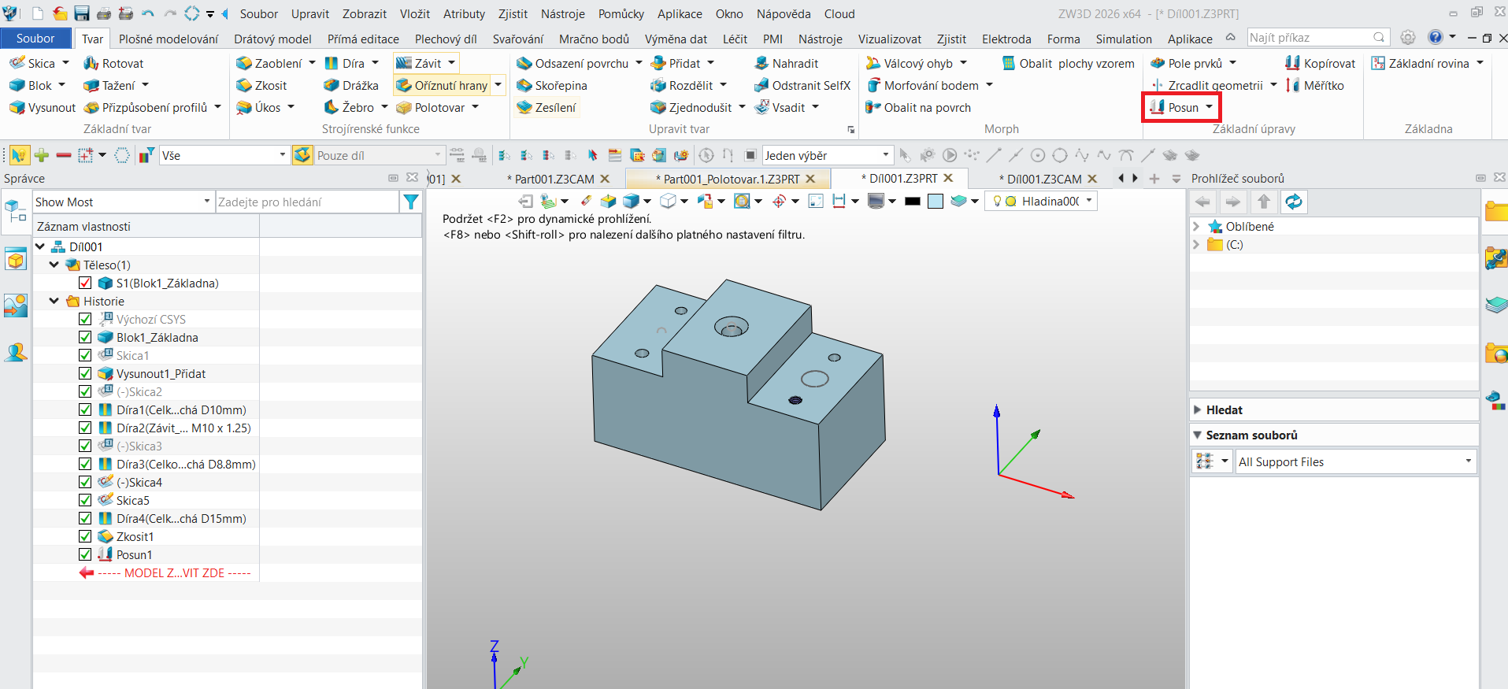
Task: Click the Posun move tool
Action: coord(1173,107)
